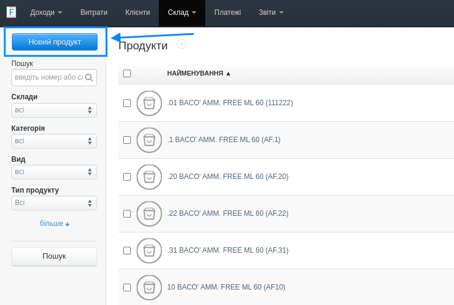
Task: Click product basket icon for .22 BACO' (AF.22)
Action: pyautogui.click(x=149, y=213)
